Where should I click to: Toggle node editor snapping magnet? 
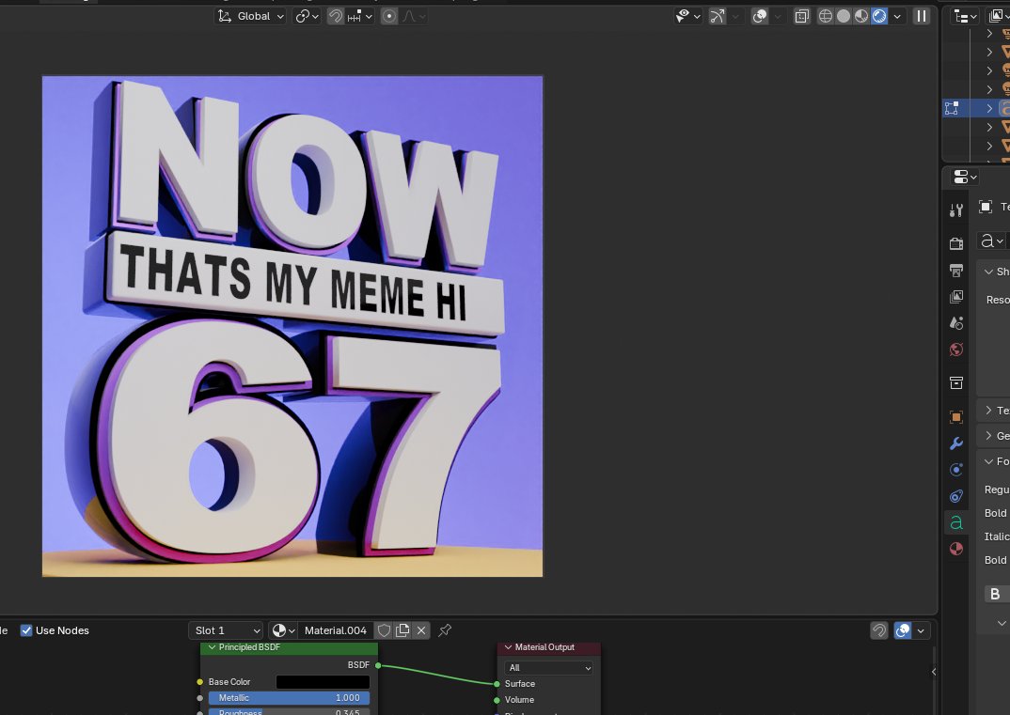click(x=879, y=630)
